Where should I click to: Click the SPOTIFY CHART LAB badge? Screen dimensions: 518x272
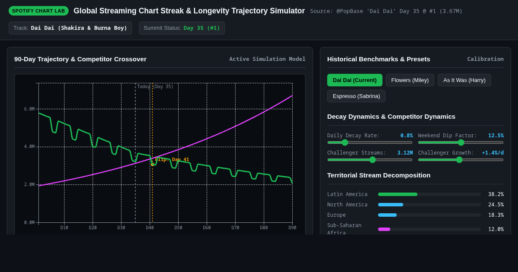[x=38, y=11]
